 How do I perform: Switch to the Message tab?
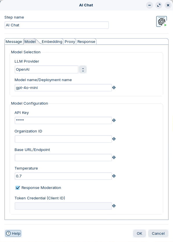(x=14, y=41)
